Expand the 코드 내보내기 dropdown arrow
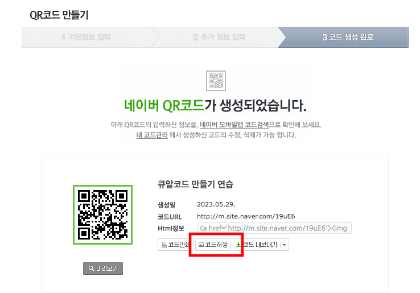 pyautogui.click(x=284, y=245)
